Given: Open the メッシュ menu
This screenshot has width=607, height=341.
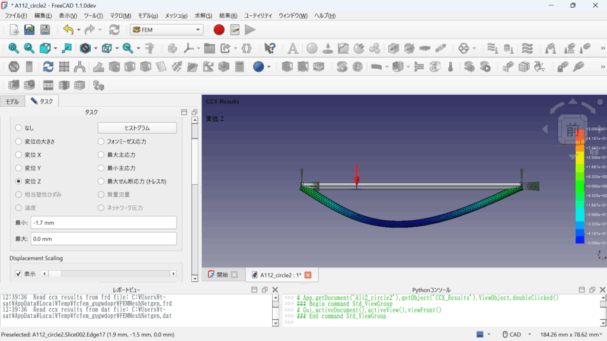Looking at the screenshot, I should pyautogui.click(x=175, y=15).
